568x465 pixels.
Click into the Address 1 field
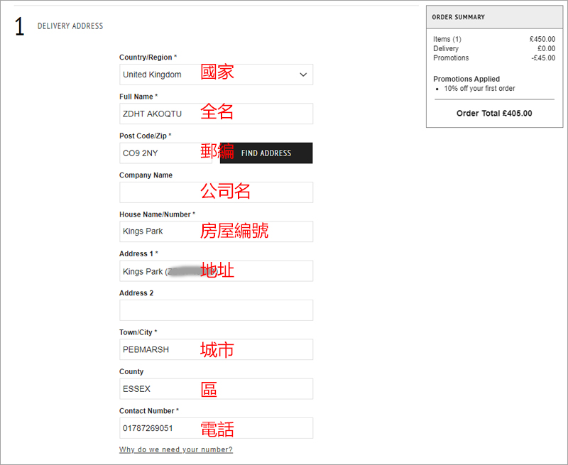pos(216,271)
